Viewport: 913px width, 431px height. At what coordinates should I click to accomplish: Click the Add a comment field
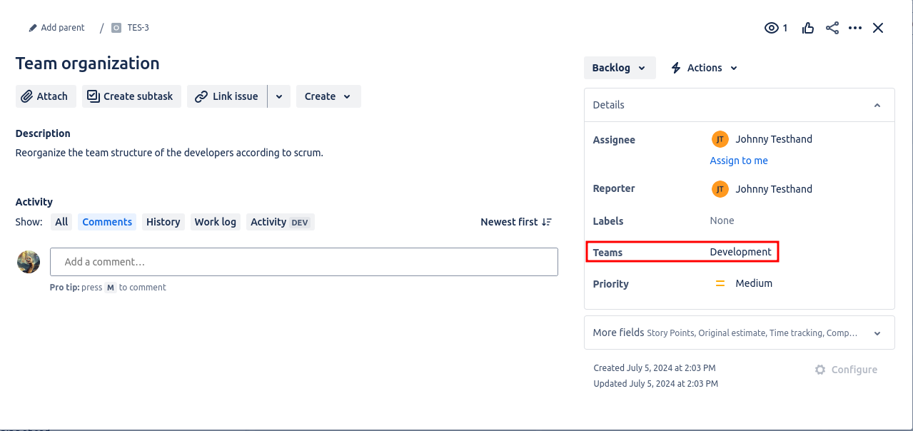[303, 262]
